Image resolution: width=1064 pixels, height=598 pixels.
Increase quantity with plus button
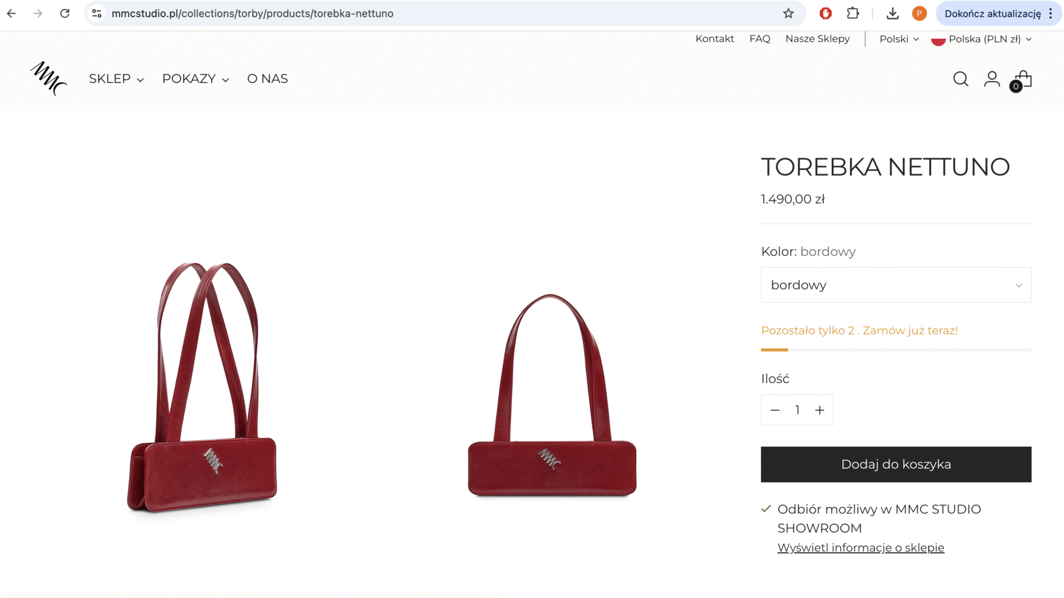point(820,410)
